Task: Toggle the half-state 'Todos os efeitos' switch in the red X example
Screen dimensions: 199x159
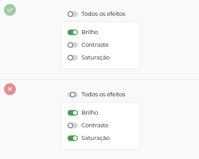Action: click(x=73, y=94)
